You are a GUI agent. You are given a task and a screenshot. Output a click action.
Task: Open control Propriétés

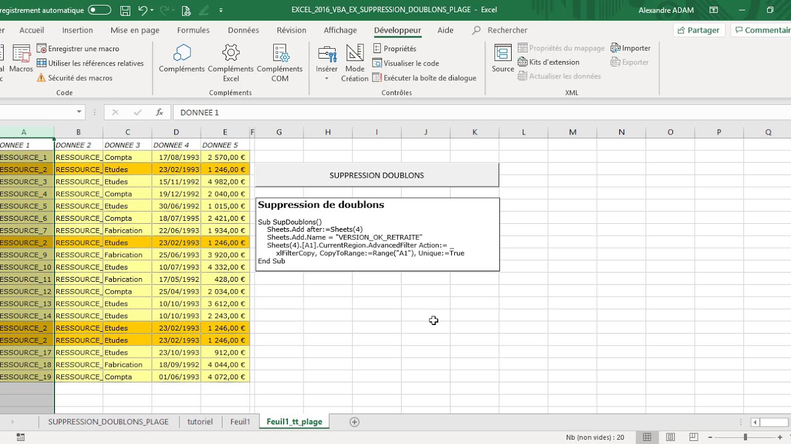tap(395, 49)
